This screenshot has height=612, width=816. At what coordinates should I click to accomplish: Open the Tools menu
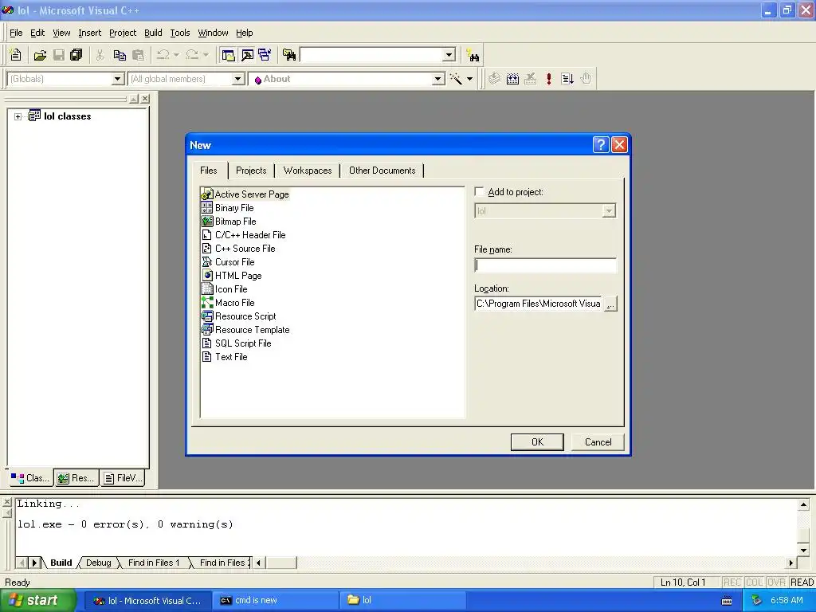pyautogui.click(x=180, y=33)
